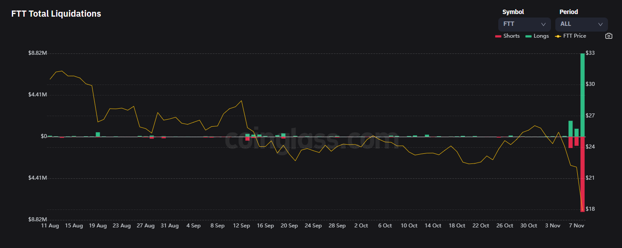
Task: Click the tallest green longs bar at 7 Nov
Action: tap(583, 95)
